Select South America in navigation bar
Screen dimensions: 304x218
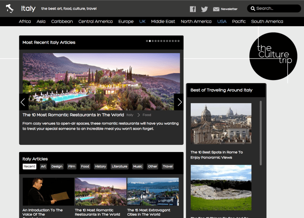coord(267,22)
